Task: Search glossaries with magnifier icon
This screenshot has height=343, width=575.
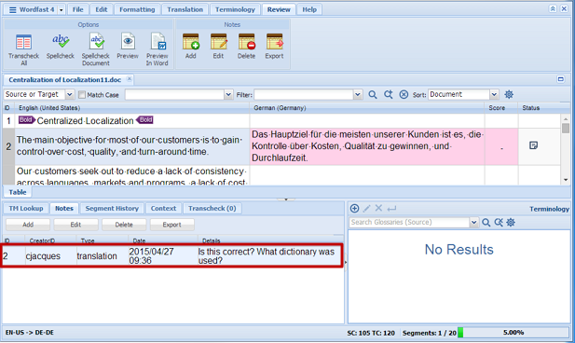Action: pyautogui.click(x=486, y=223)
